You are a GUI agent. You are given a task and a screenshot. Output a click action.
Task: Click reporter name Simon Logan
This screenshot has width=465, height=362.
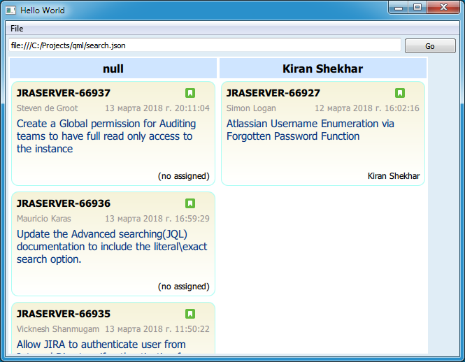pos(251,108)
